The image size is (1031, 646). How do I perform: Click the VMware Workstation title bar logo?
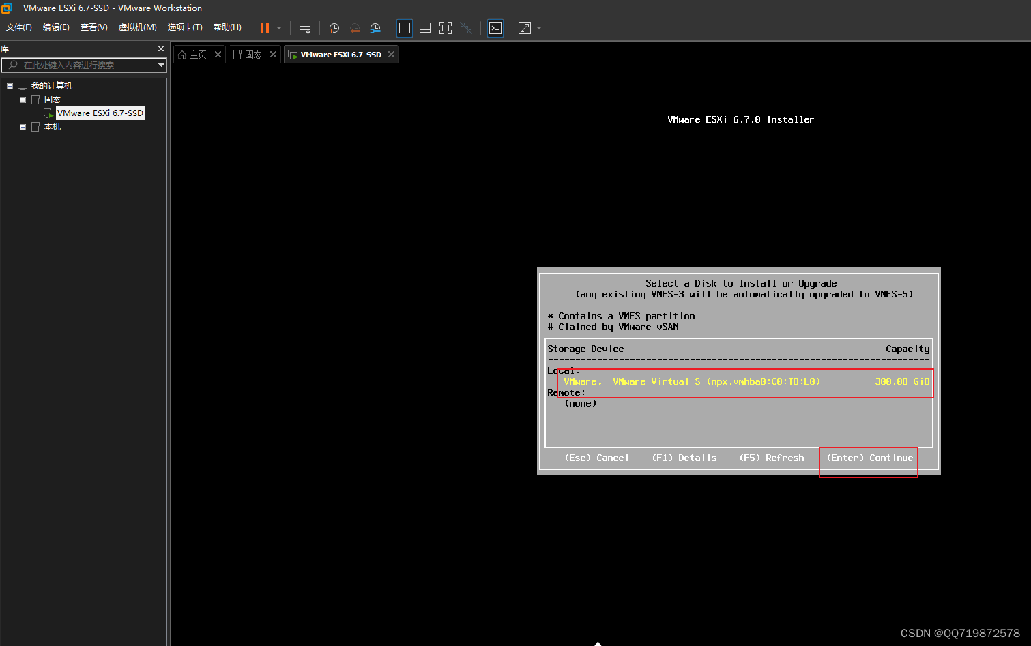(8, 8)
